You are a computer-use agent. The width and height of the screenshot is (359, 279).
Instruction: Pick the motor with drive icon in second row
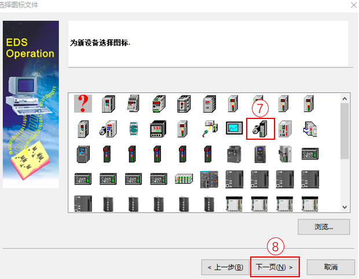108,129
